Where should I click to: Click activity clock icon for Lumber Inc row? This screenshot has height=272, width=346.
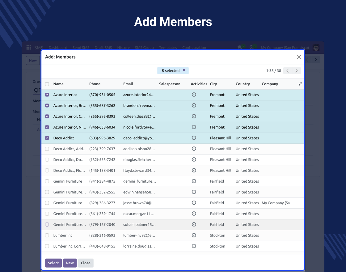(x=194, y=235)
